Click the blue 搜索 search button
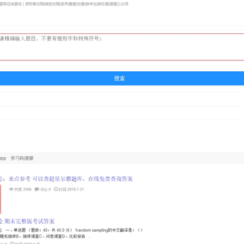Image resolution: width=244 pixels, height=244 pixels. click(x=122, y=79)
